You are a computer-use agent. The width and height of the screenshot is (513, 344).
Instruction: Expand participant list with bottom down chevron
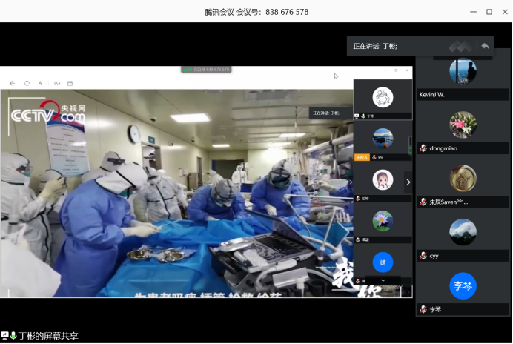click(x=383, y=281)
